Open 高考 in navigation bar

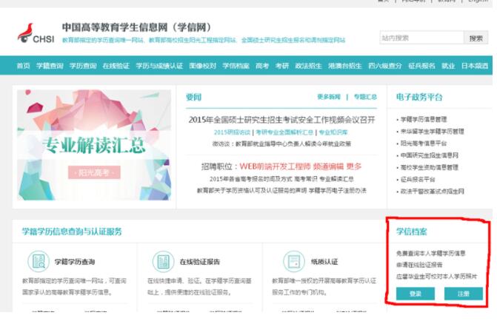[x=262, y=66]
